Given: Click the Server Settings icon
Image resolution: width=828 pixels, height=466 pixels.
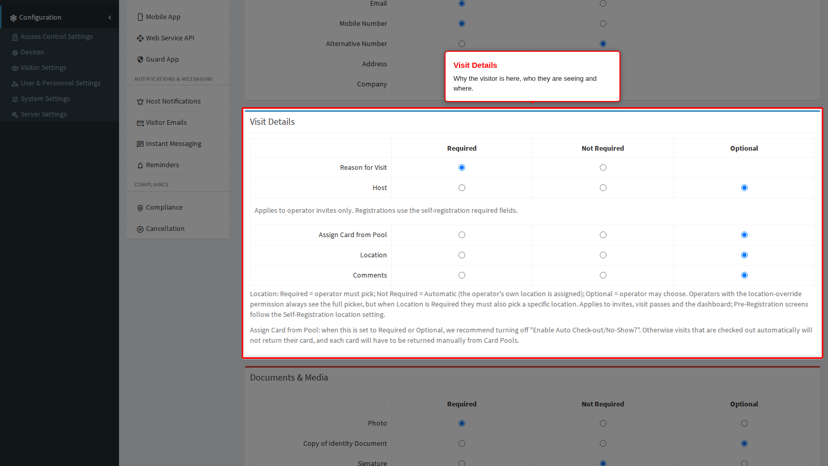Looking at the screenshot, I should [x=15, y=114].
